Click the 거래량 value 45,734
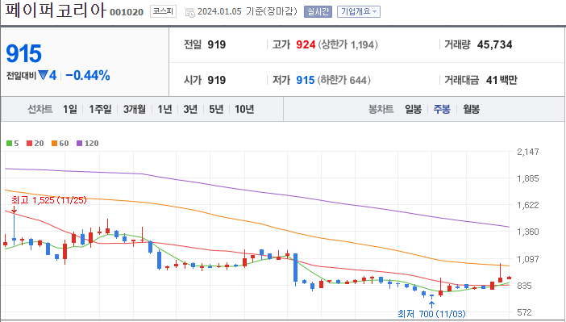566x322 pixels. (x=494, y=45)
